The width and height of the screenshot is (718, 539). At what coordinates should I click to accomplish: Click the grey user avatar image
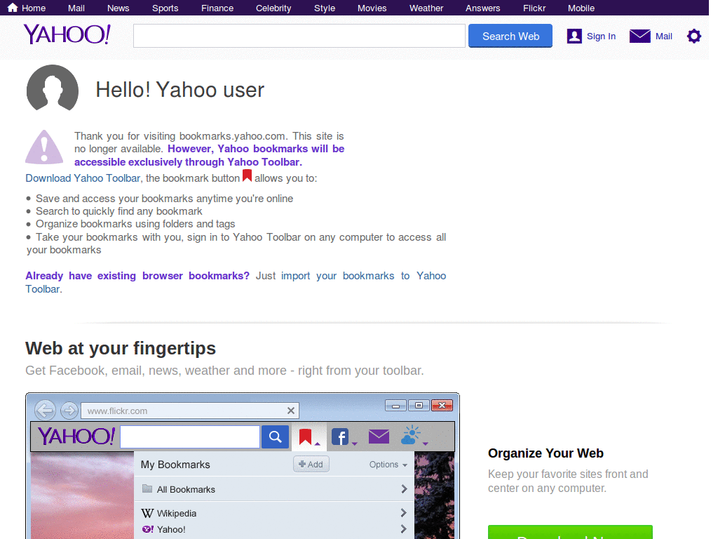tap(52, 88)
